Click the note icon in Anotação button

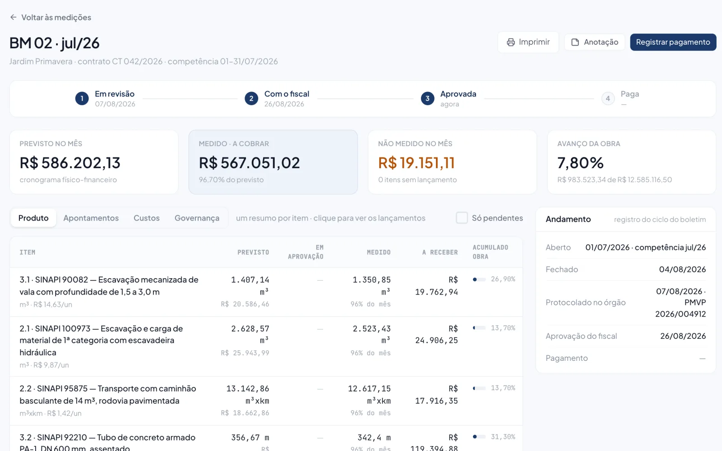[575, 42]
